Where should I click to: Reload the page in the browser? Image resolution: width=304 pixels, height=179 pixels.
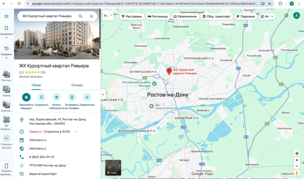[19, 4]
